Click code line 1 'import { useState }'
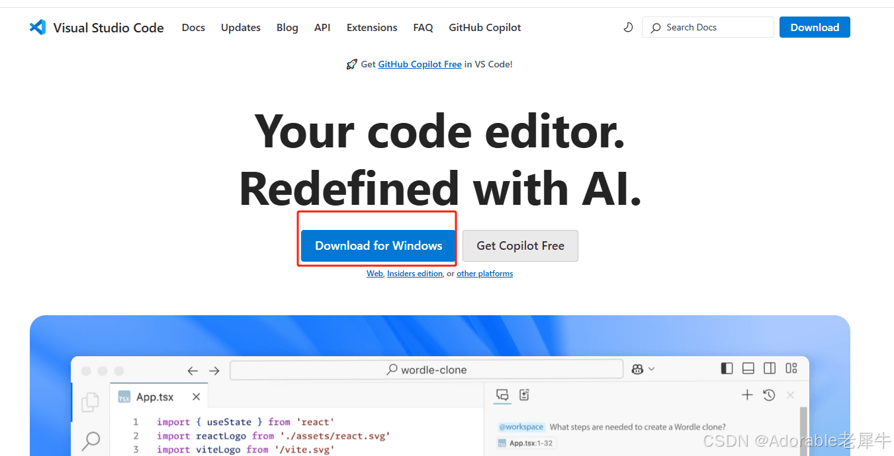The image size is (894, 456). coord(246,422)
